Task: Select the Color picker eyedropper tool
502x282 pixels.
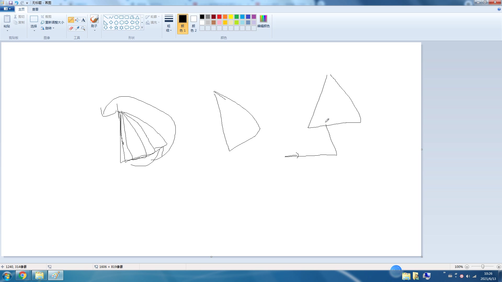Action: click(x=77, y=28)
